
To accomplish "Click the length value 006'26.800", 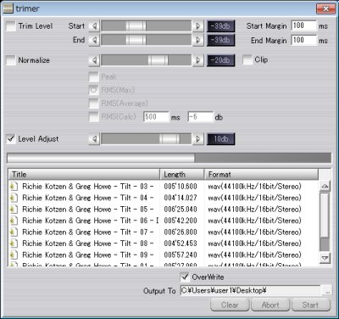I will [181, 232].
